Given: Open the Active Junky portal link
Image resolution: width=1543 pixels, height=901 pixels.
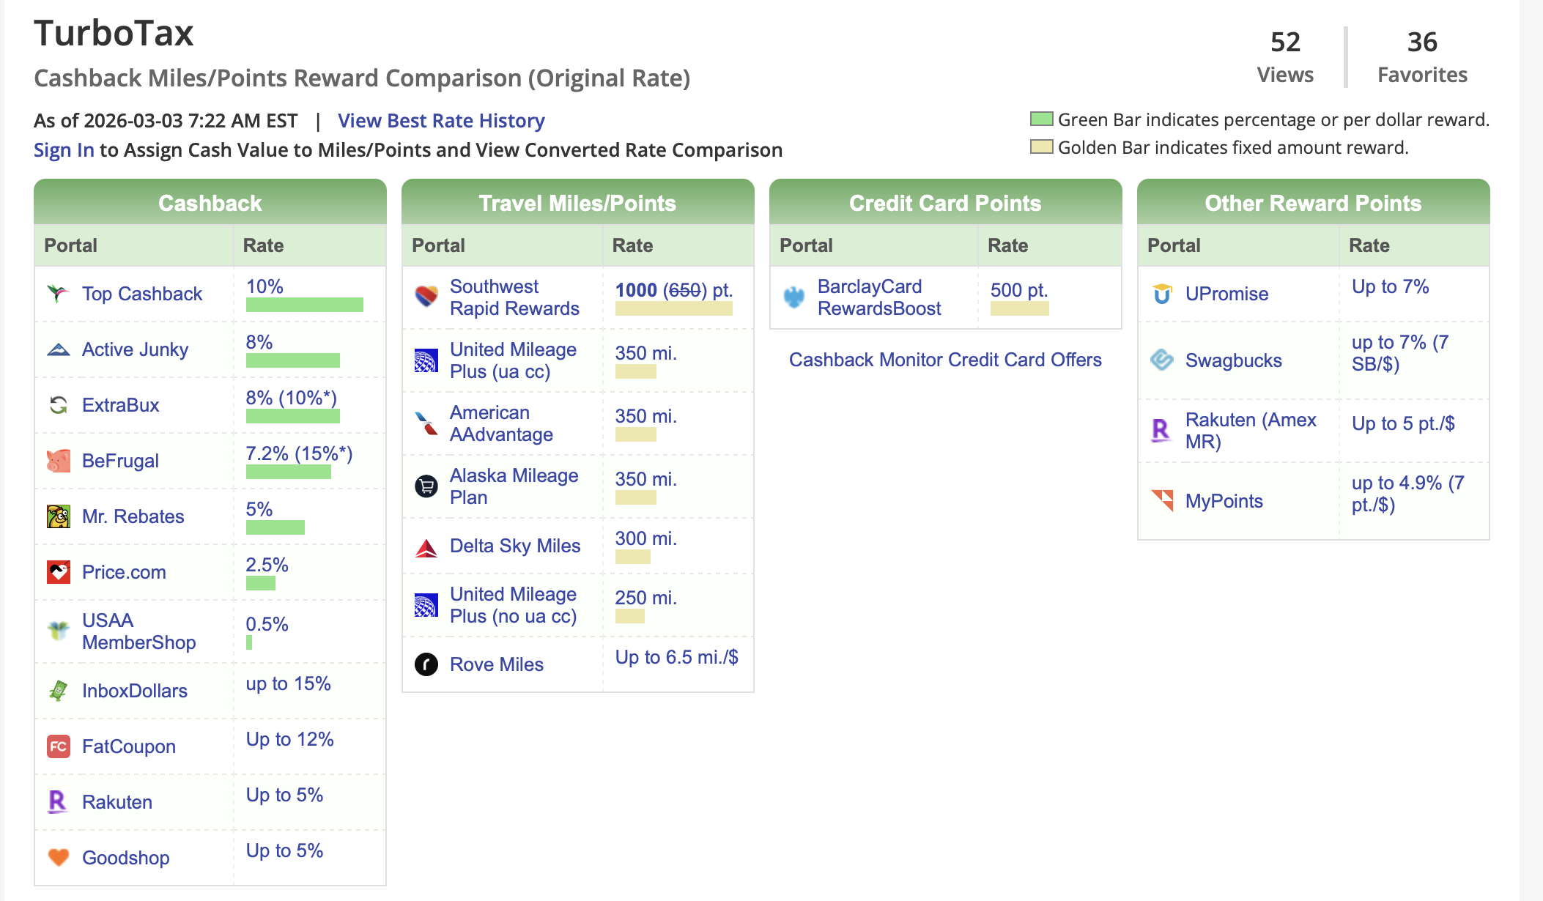Looking at the screenshot, I should pos(135,349).
